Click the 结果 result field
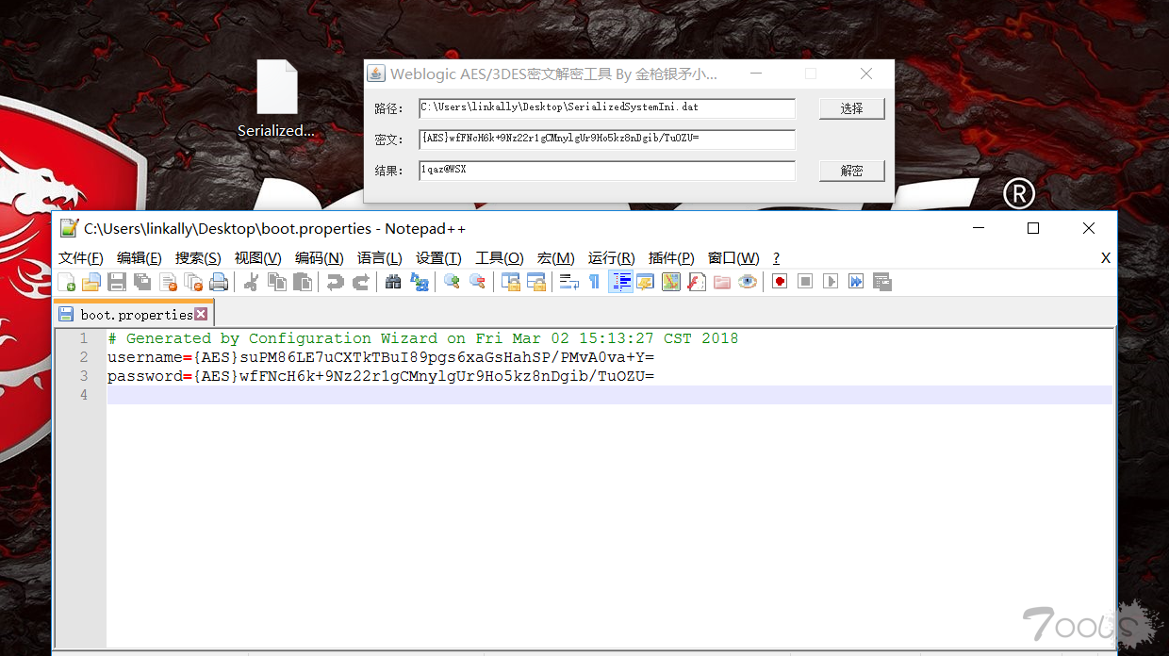The width and height of the screenshot is (1169, 656). (x=607, y=170)
